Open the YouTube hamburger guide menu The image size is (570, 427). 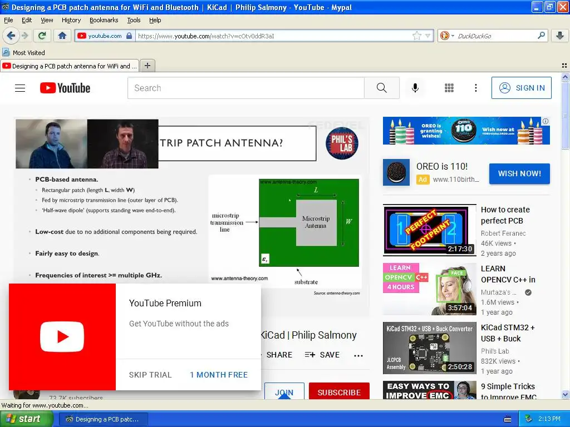[20, 88]
